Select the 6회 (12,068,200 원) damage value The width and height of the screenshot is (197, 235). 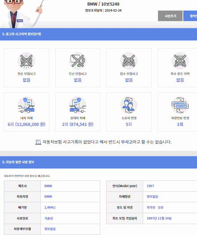point(26,124)
